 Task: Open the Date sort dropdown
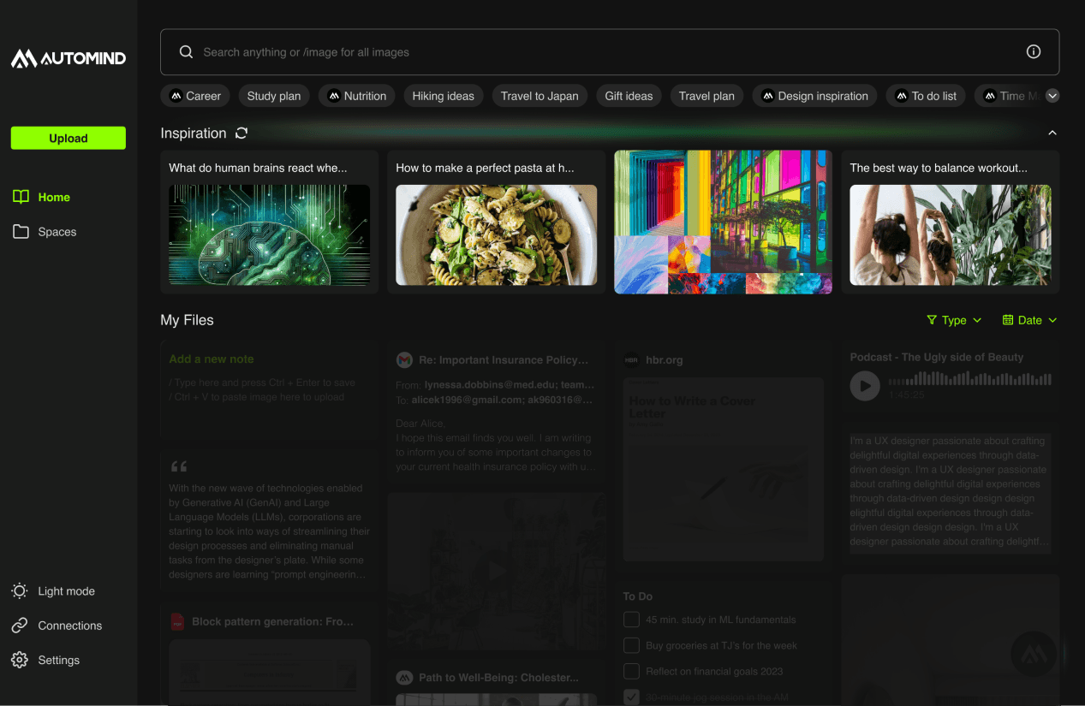click(1029, 320)
